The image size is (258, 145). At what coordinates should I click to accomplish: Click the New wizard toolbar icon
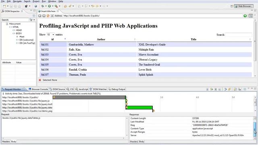(x=4, y=6)
